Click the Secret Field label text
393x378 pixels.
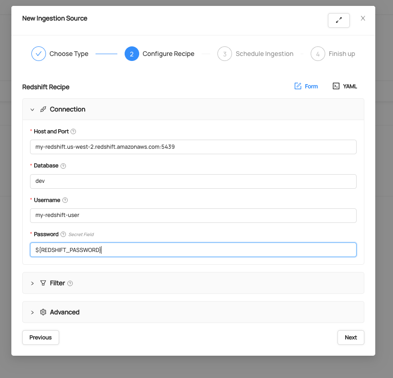click(81, 234)
